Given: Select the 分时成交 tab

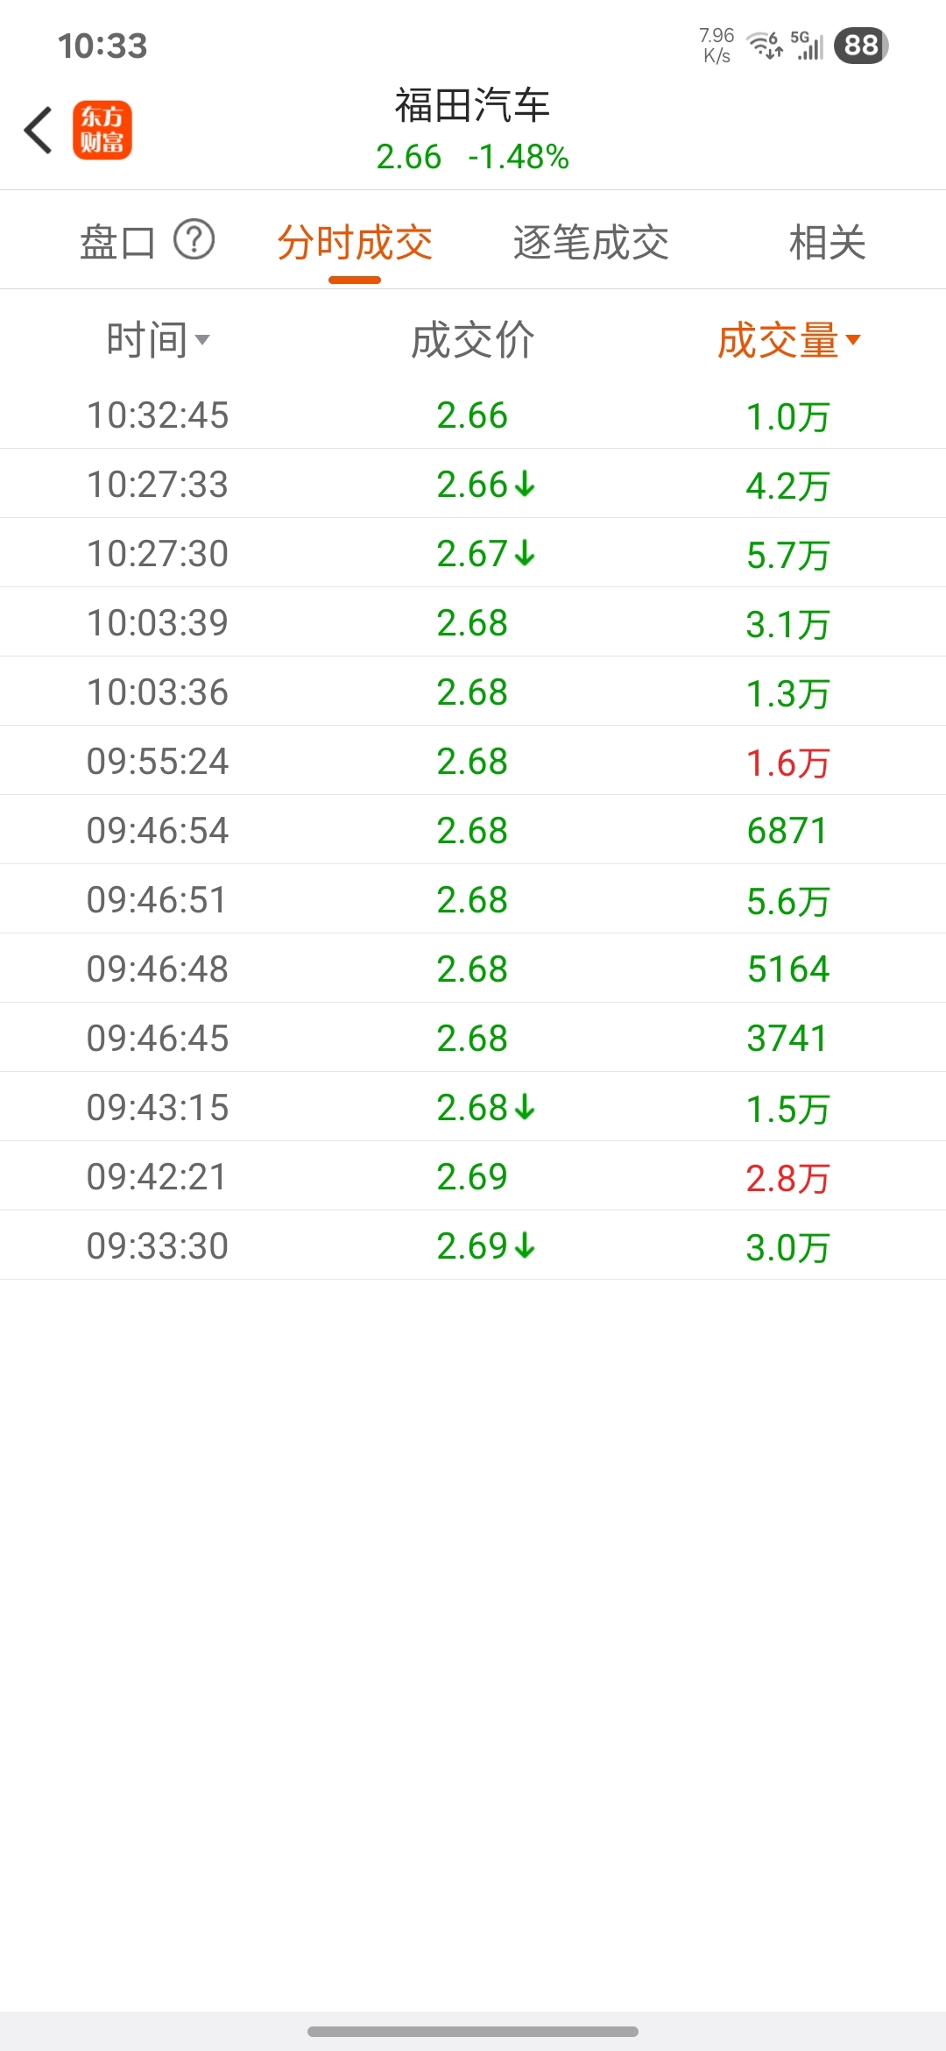Looking at the screenshot, I should pyautogui.click(x=355, y=242).
